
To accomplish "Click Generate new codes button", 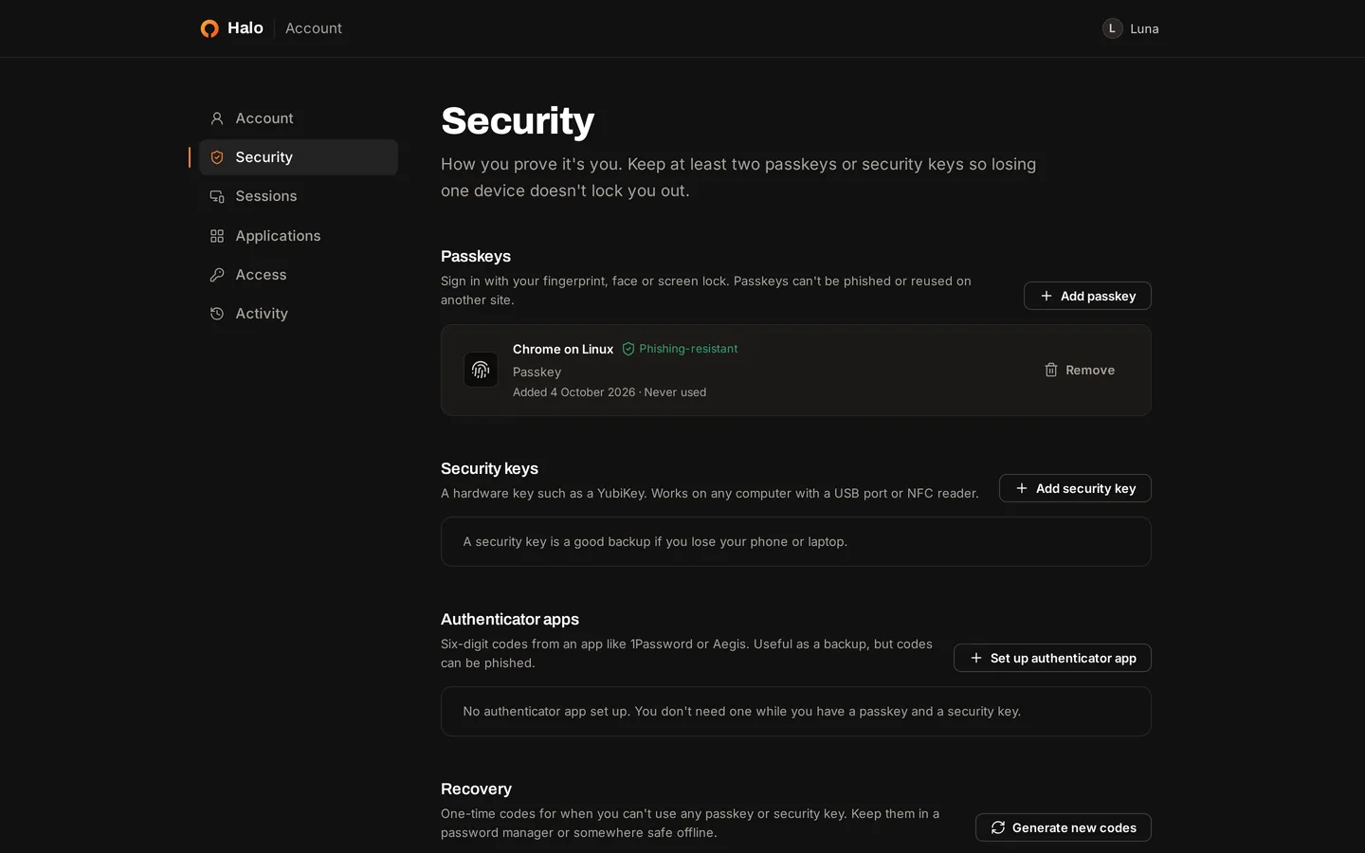I will 1064,827.
